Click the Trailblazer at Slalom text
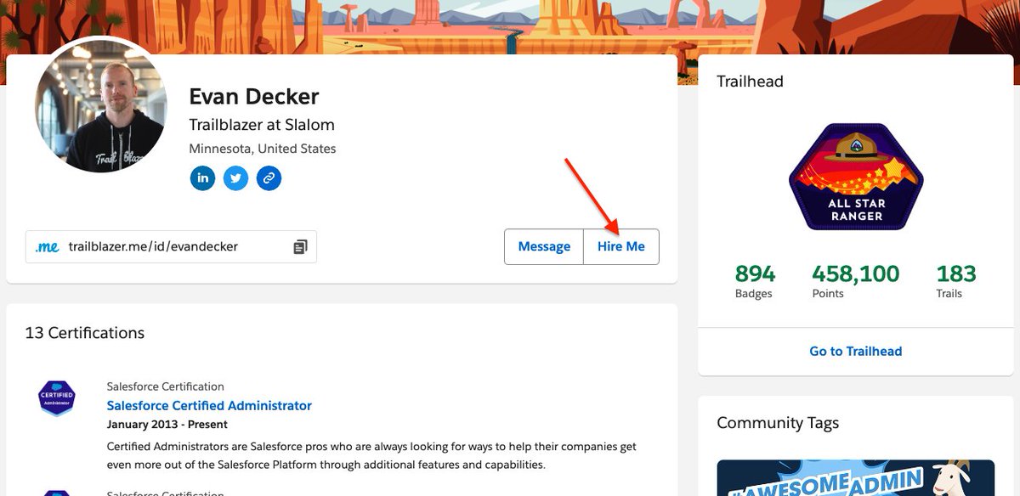The width and height of the screenshot is (1020, 496). 262,125
